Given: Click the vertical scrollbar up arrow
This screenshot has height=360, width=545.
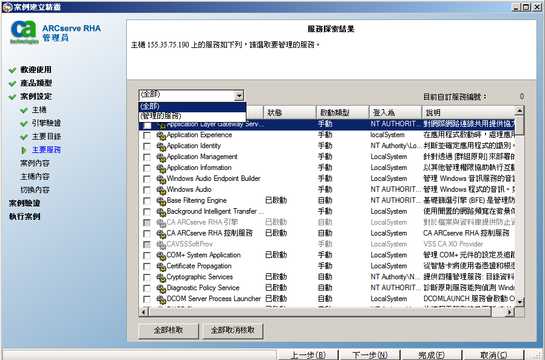Looking at the screenshot, I should tap(520, 111).
